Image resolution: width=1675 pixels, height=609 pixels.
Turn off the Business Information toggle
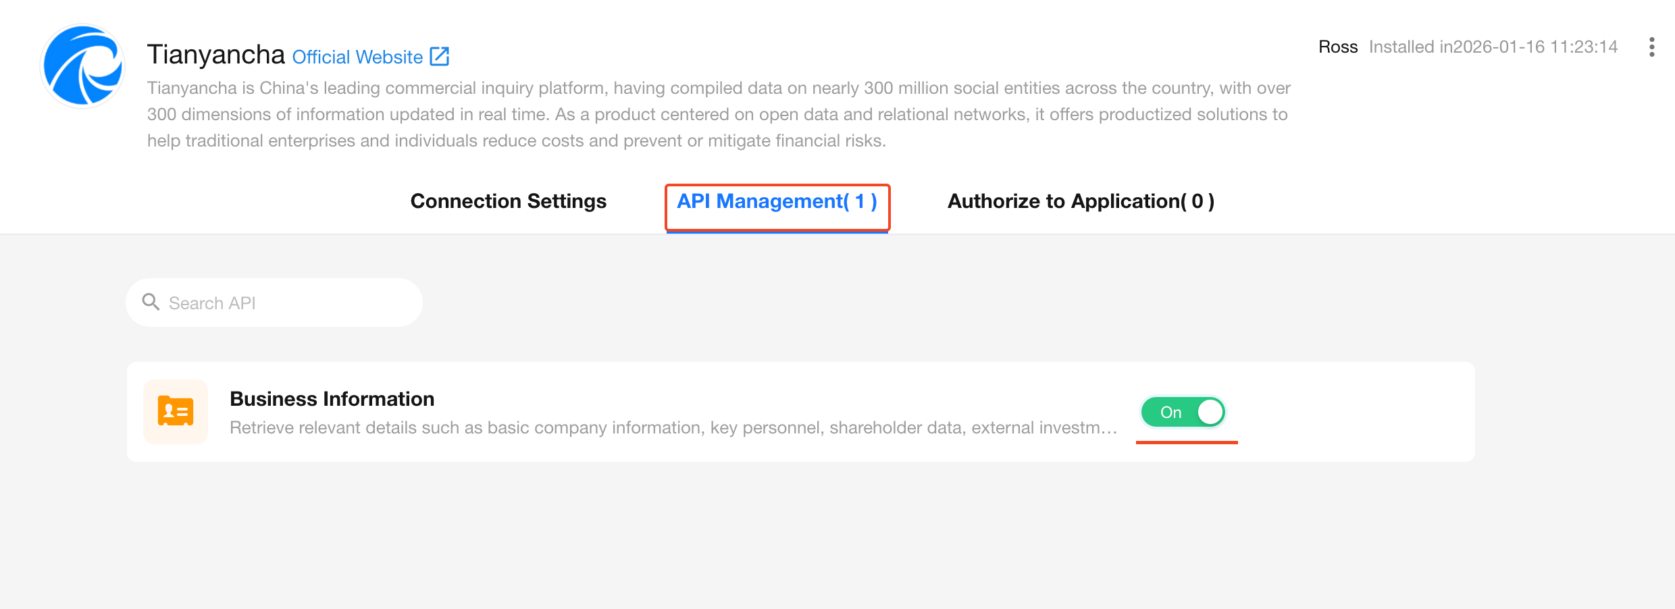pos(1183,412)
